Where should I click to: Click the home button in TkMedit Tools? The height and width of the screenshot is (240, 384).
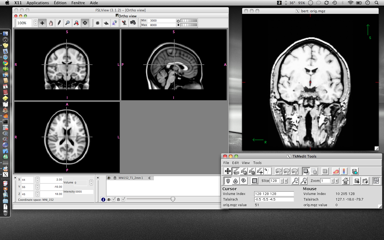(346, 181)
